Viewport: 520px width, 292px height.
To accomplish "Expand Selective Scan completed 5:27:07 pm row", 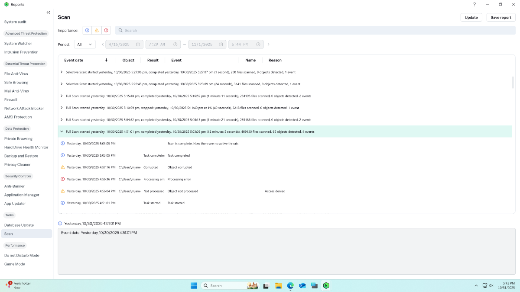I will [x=62, y=72].
